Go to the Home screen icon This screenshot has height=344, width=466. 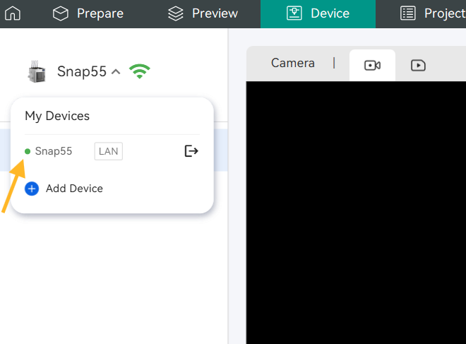pos(13,13)
